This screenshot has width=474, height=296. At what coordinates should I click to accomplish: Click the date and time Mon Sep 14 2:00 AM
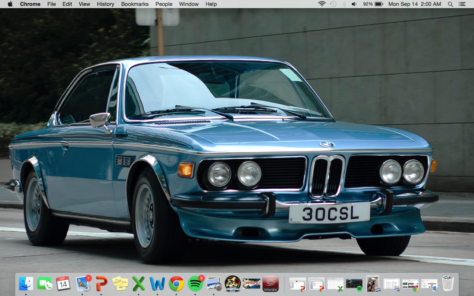(x=415, y=4)
